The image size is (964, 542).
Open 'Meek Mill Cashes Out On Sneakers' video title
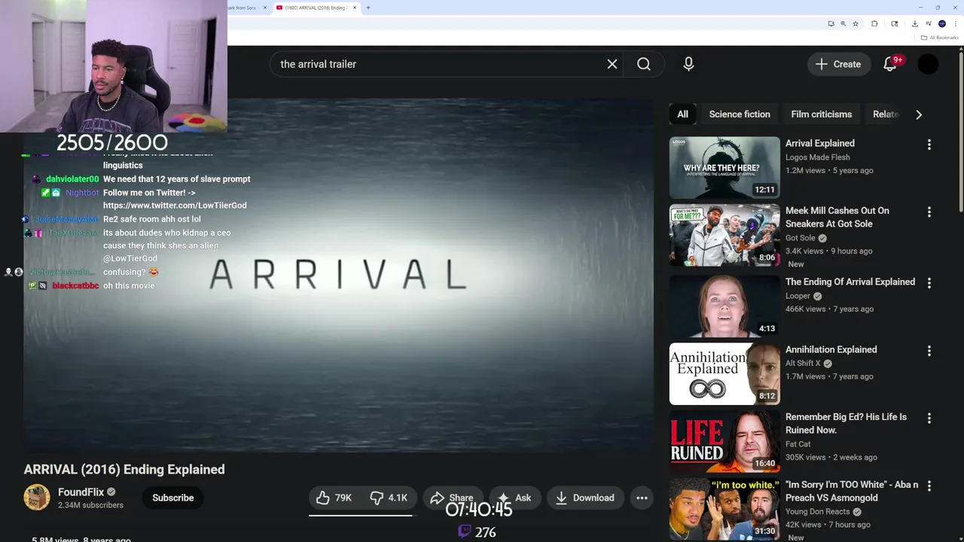[837, 217]
